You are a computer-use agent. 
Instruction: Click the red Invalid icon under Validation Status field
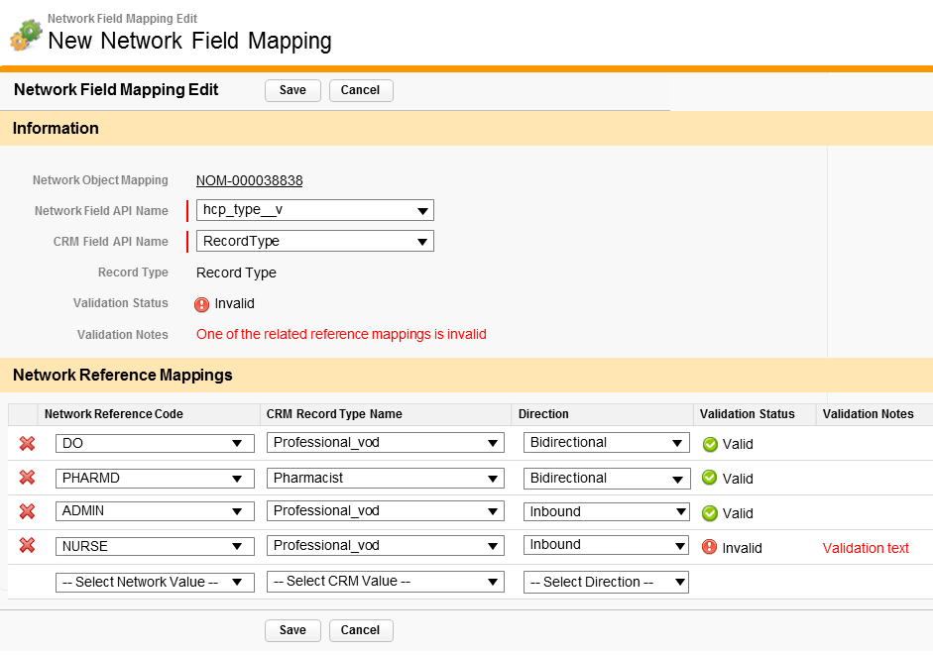click(202, 304)
